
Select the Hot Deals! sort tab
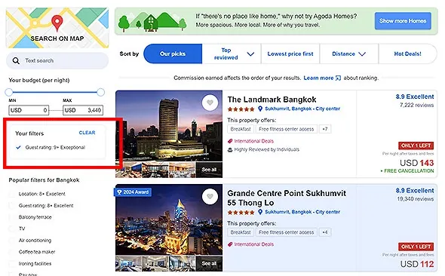click(x=407, y=54)
